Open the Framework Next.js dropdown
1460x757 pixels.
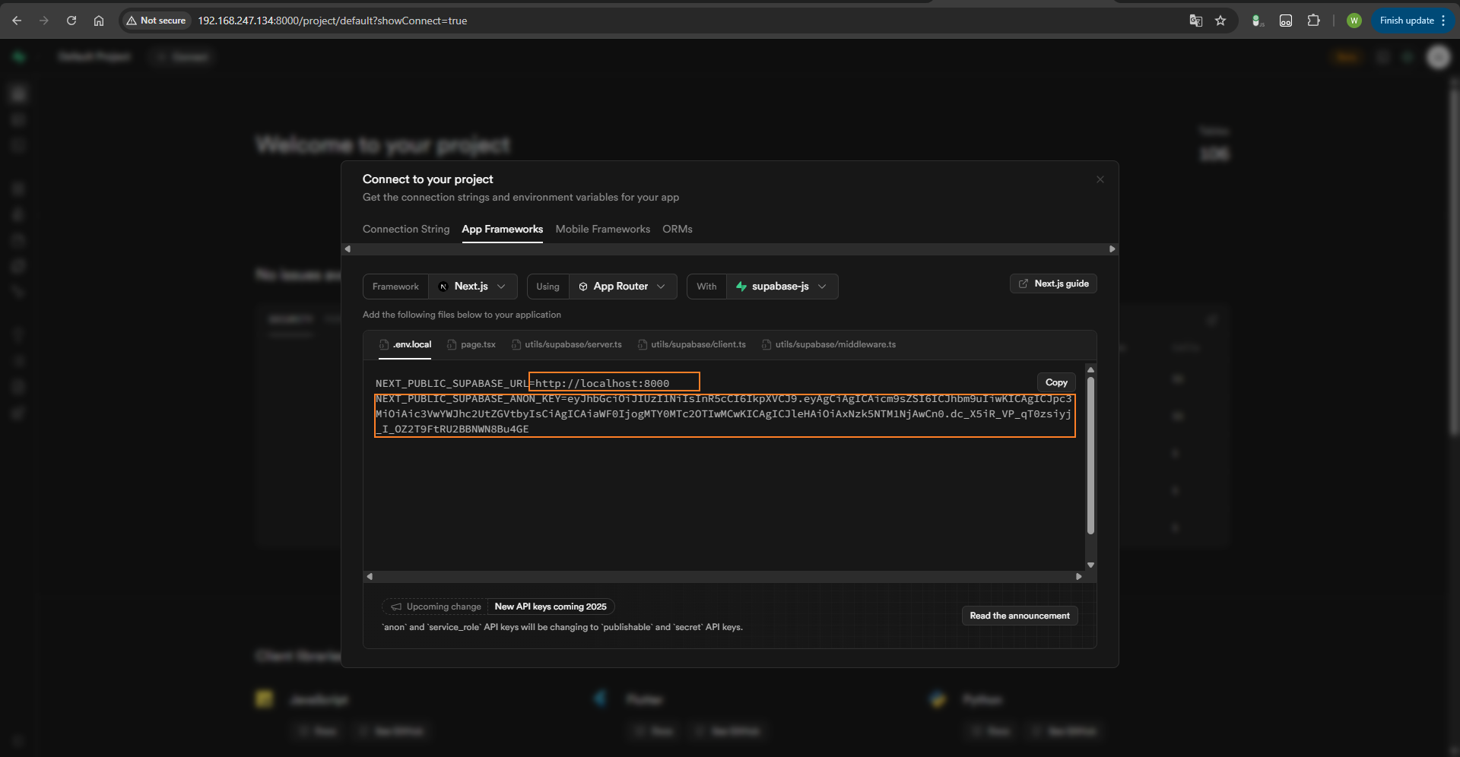pos(473,287)
